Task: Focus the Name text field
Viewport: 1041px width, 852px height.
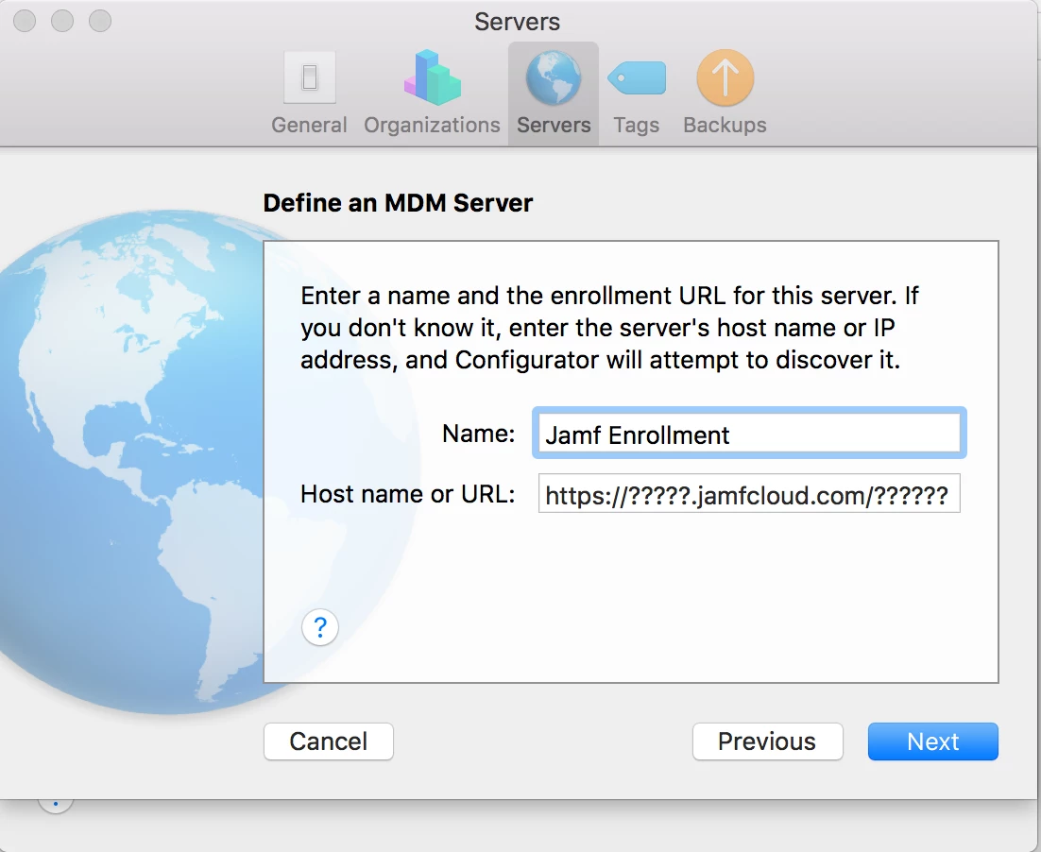Action: (x=749, y=434)
